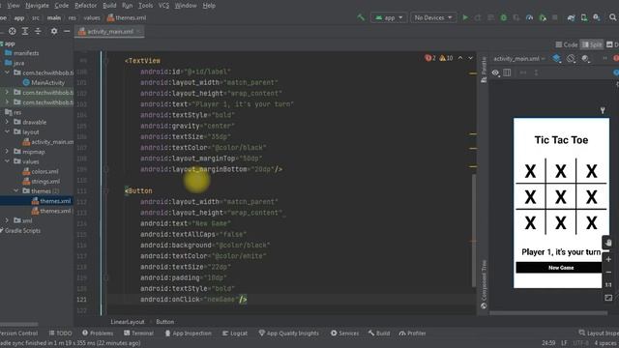
Task: Open the Component Tree side panel
Action: pos(484,284)
